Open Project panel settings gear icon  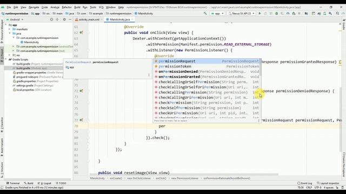64,19
